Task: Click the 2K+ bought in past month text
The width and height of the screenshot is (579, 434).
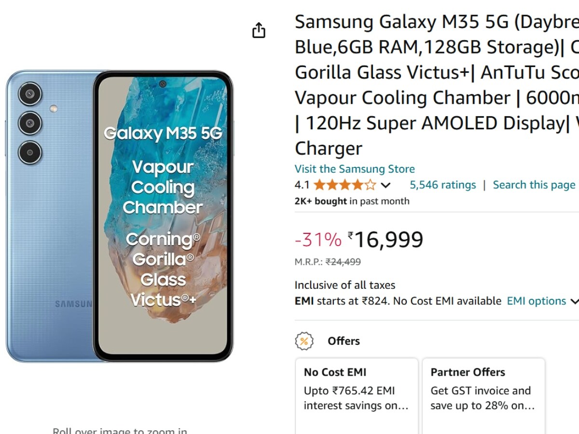Action: 352,201
